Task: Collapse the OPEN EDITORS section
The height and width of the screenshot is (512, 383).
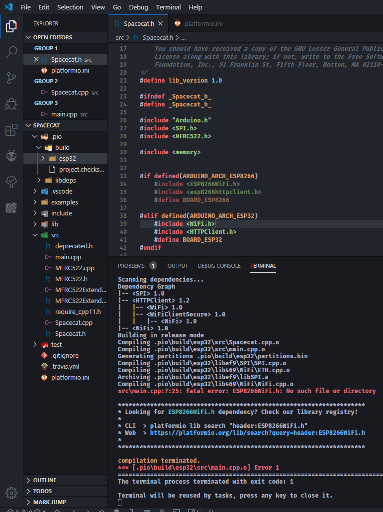Action: coord(52,37)
